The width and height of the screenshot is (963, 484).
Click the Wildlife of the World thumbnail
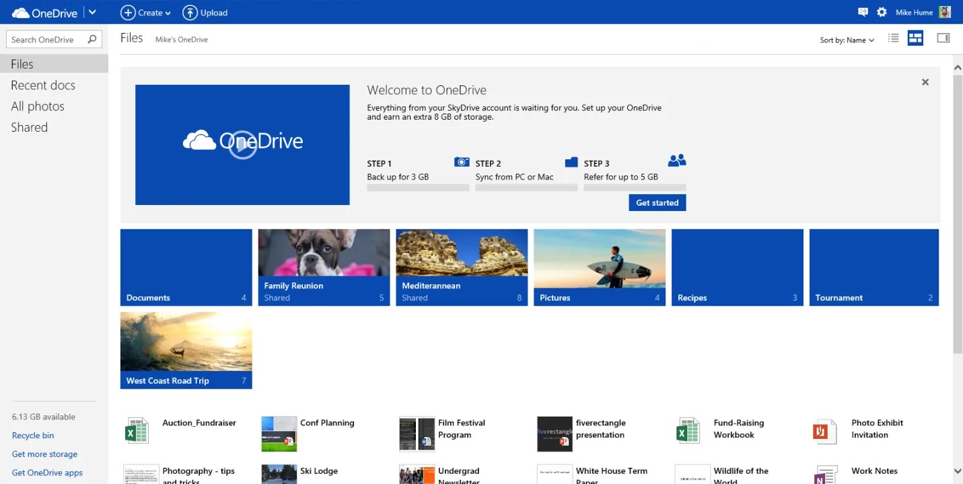point(692,474)
